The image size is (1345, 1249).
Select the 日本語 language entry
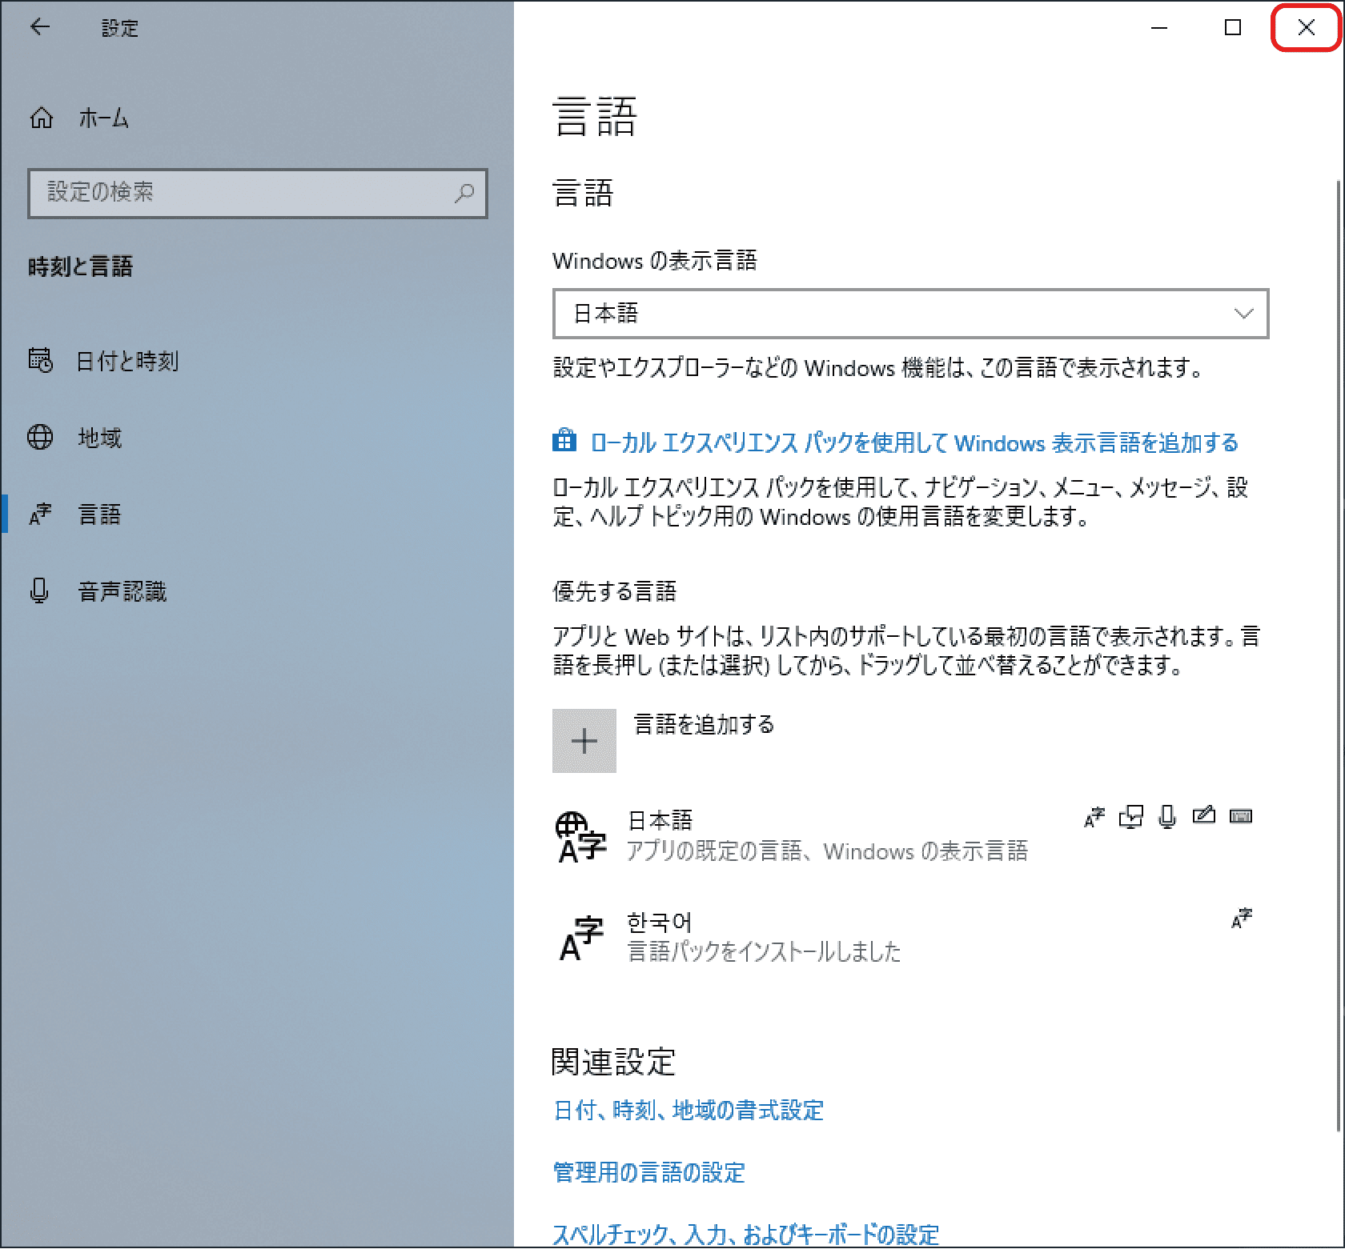904,835
